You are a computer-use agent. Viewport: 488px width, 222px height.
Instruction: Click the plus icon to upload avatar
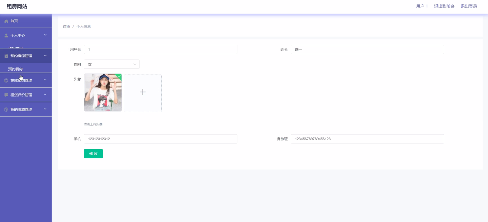(x=143, y=92)
